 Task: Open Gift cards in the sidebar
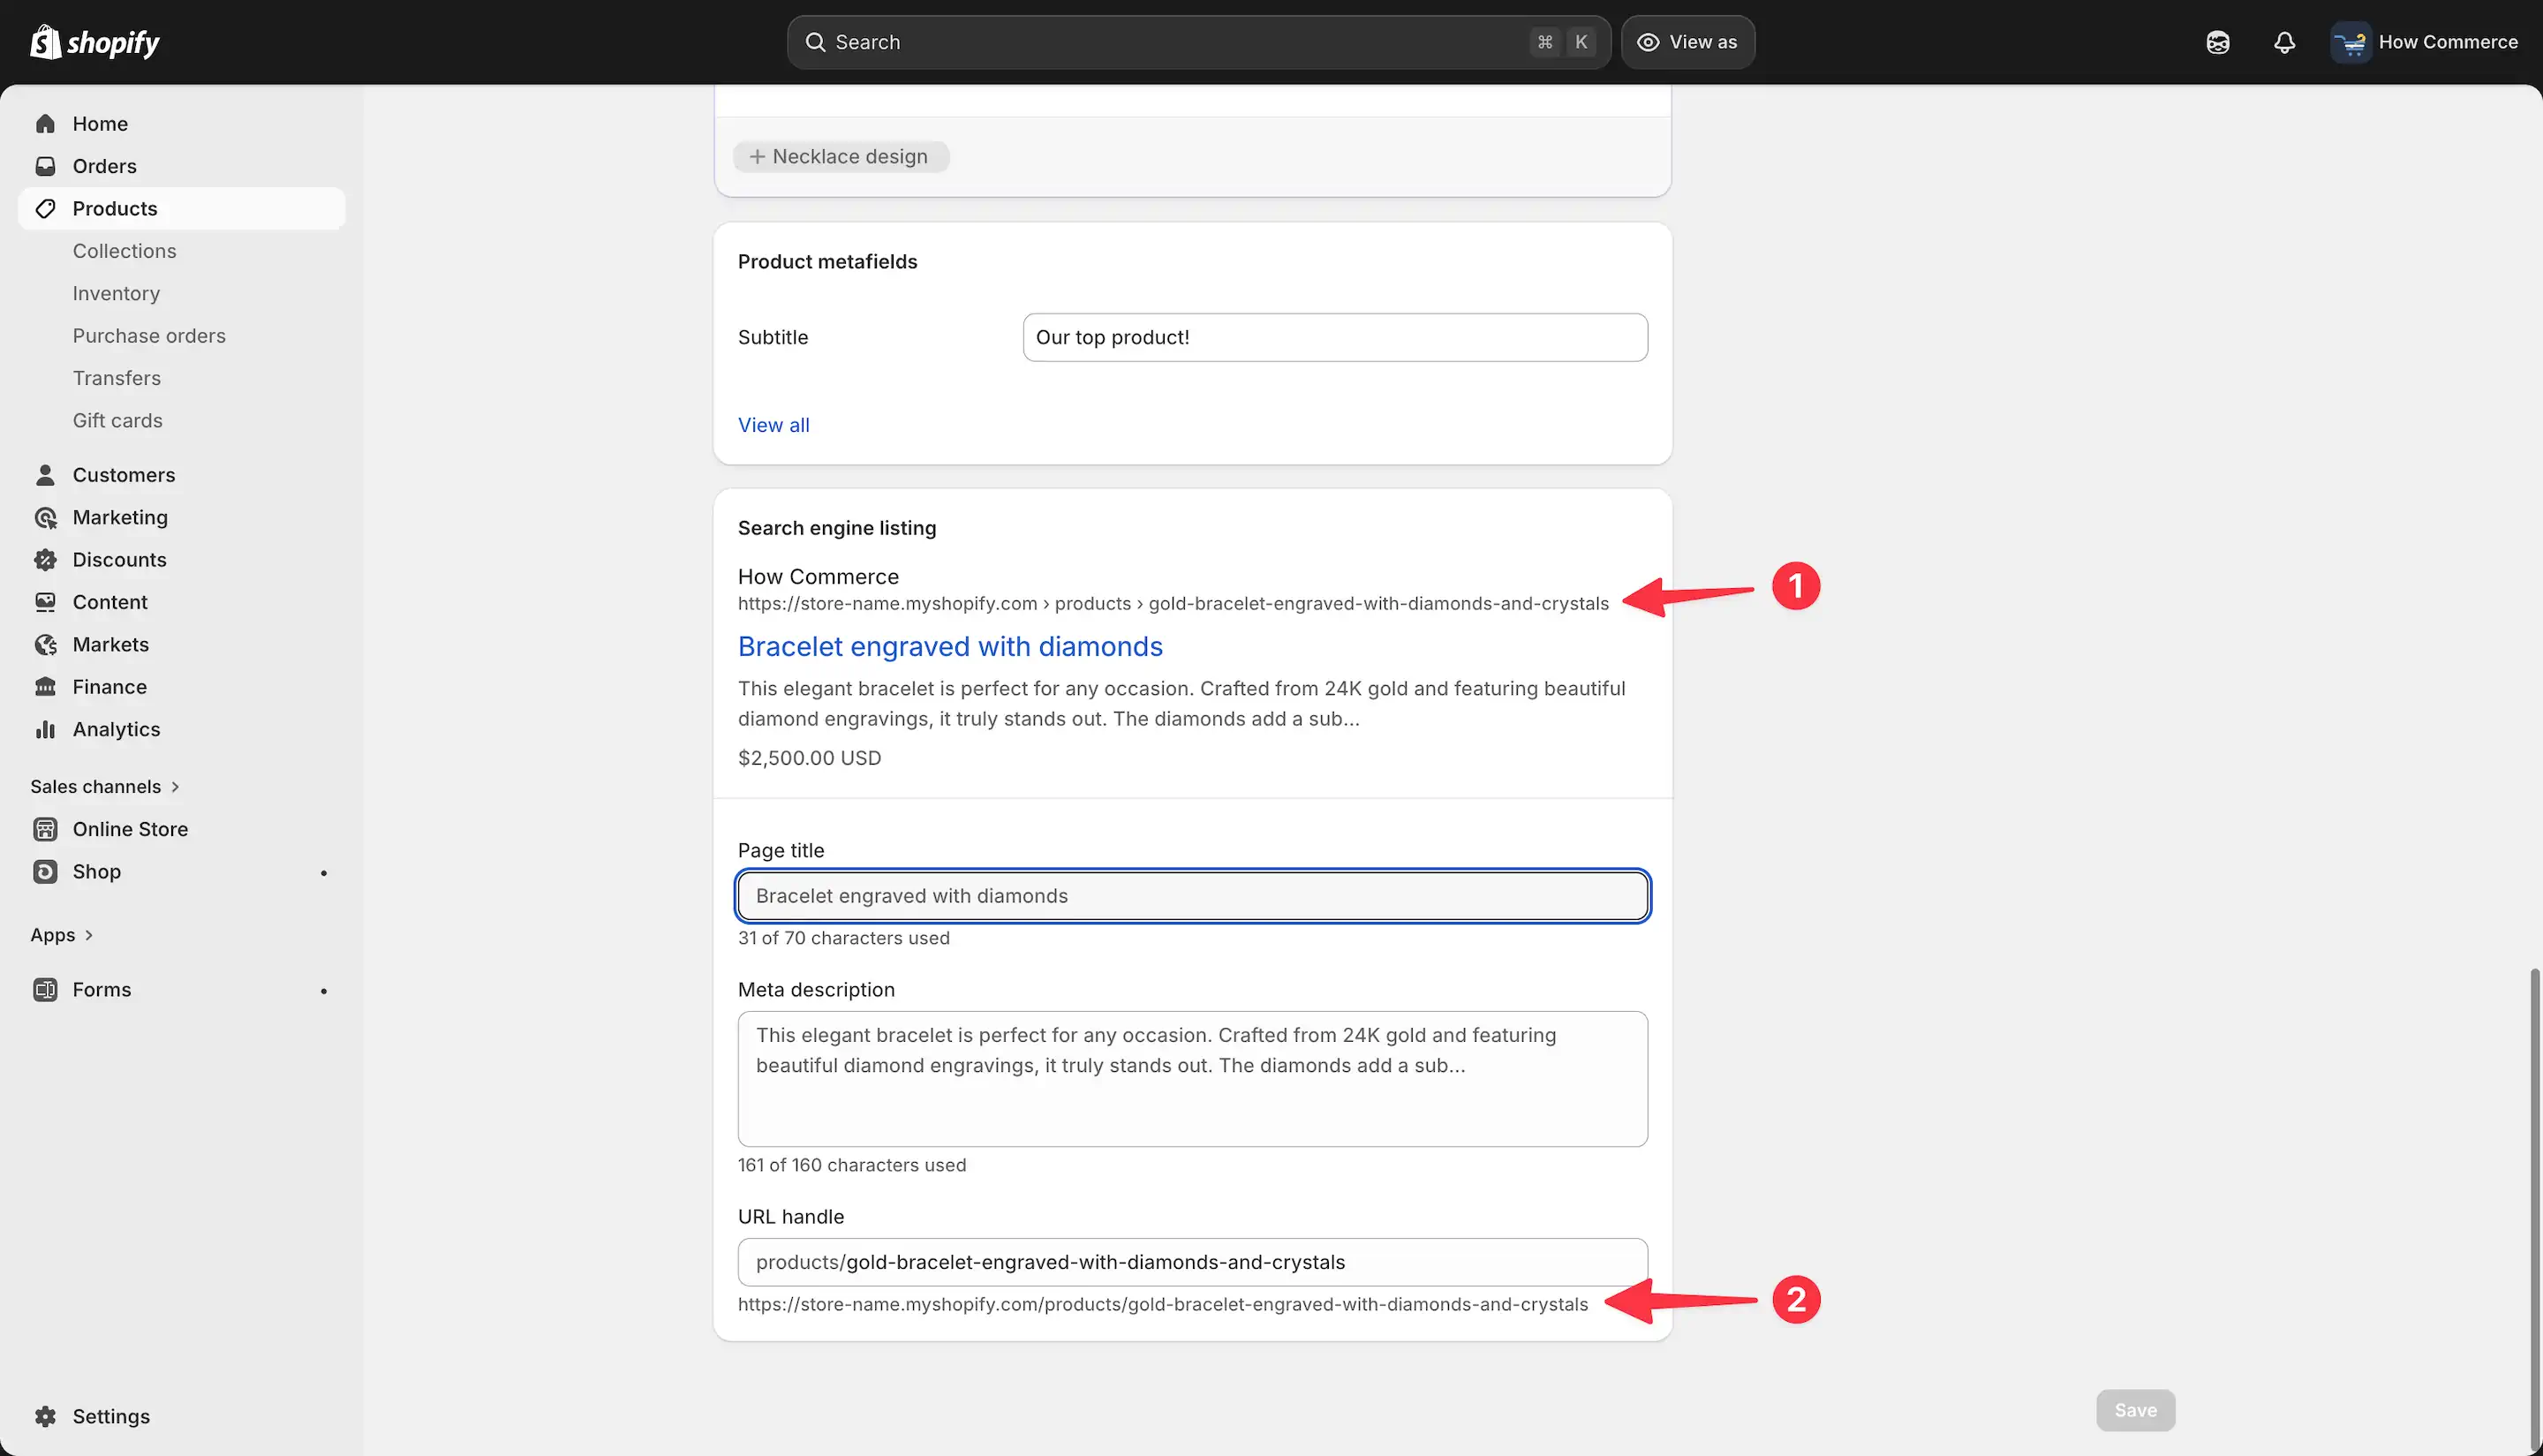click(x=117, y=420)
